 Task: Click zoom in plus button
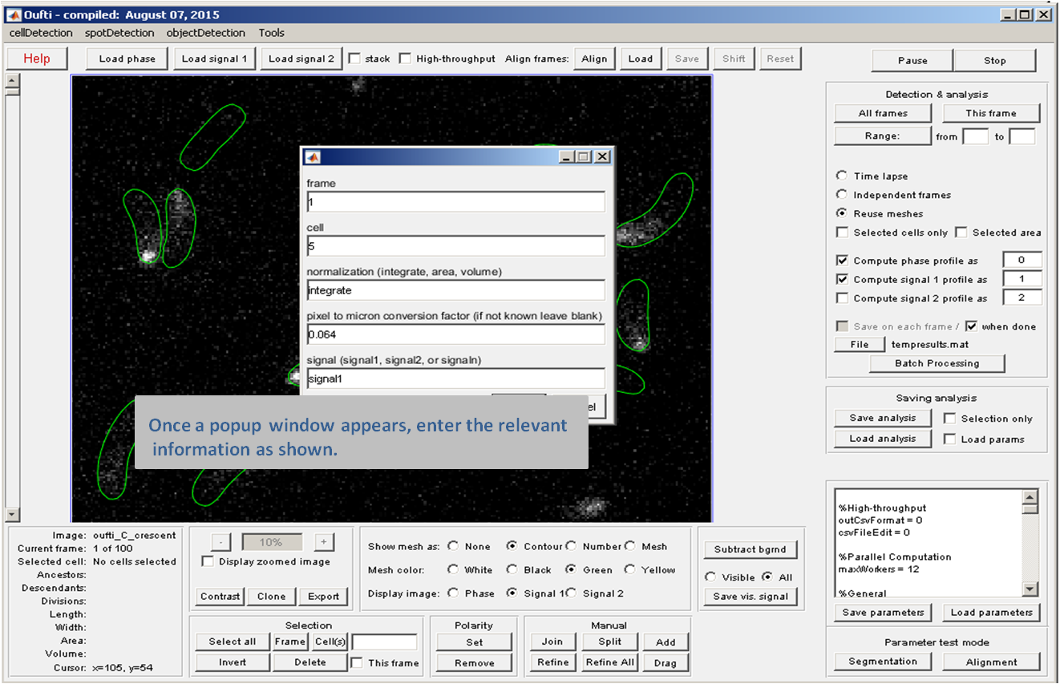click(323, 542)
